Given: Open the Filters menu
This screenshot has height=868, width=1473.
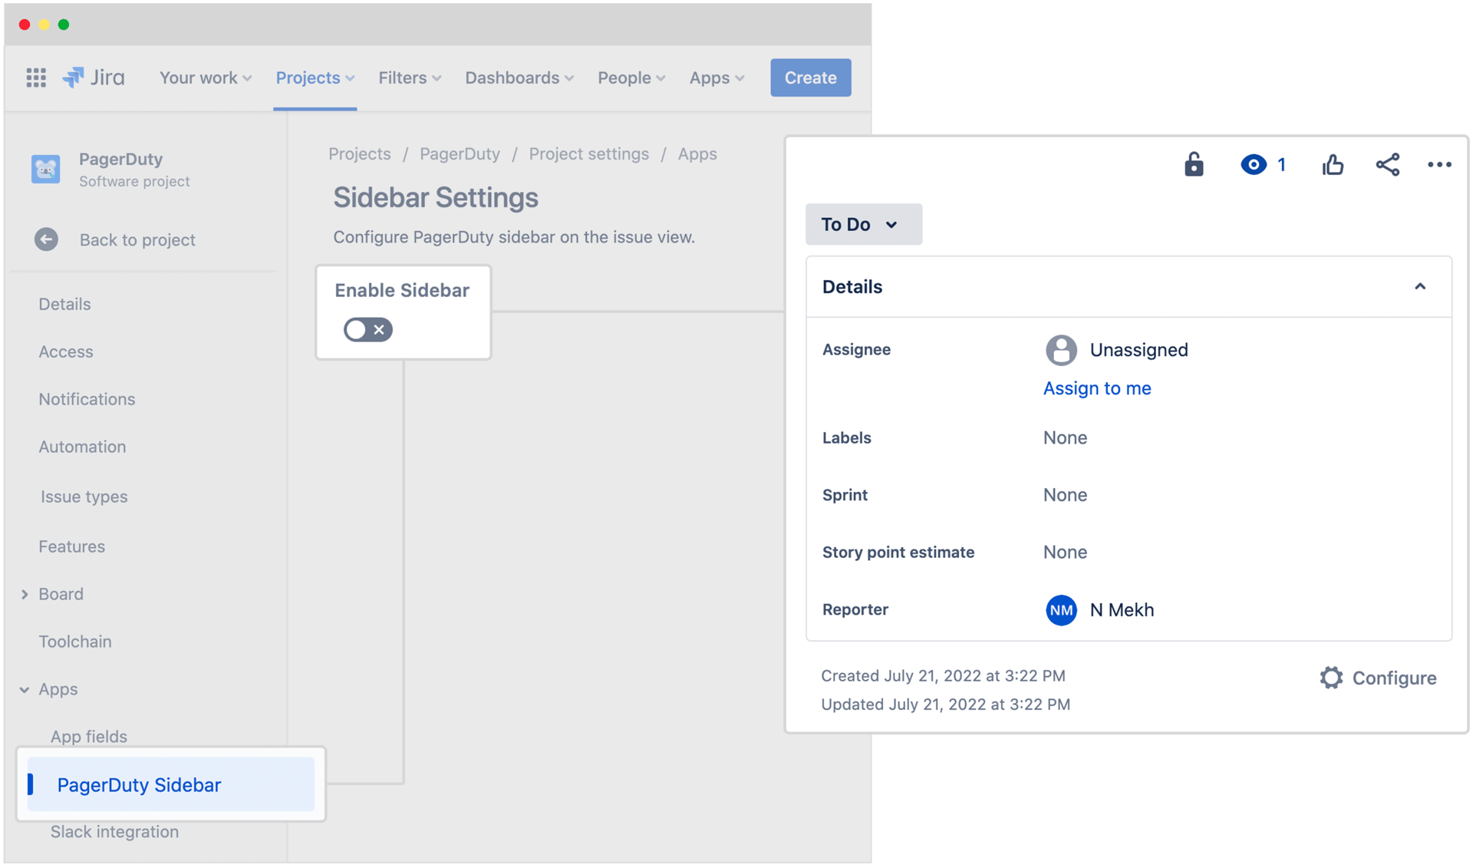Looking at the screenshot, I should (x=409, y=78).
